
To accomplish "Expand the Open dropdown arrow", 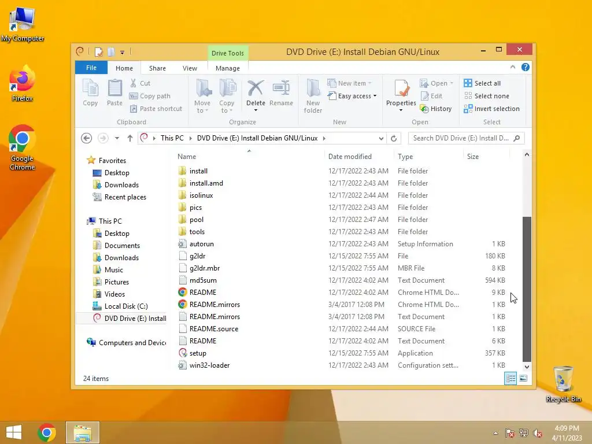I will 452,83.
